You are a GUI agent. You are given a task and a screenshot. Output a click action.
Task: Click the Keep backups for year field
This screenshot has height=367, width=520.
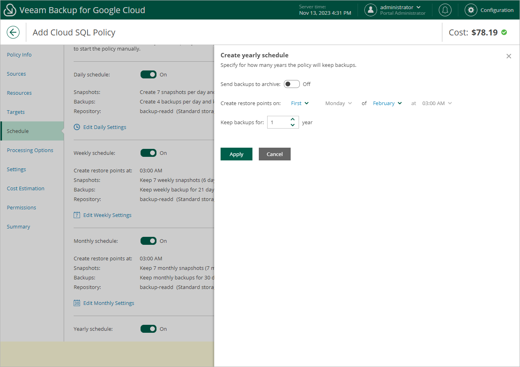click(x=283, y=122)
